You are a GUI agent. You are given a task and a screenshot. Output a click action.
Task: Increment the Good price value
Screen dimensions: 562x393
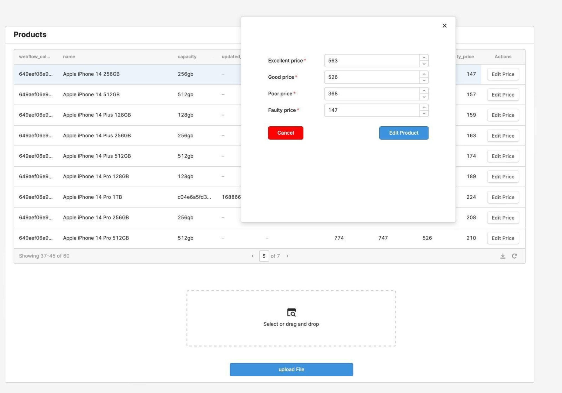pyautogui.click(x=424, y=74)
